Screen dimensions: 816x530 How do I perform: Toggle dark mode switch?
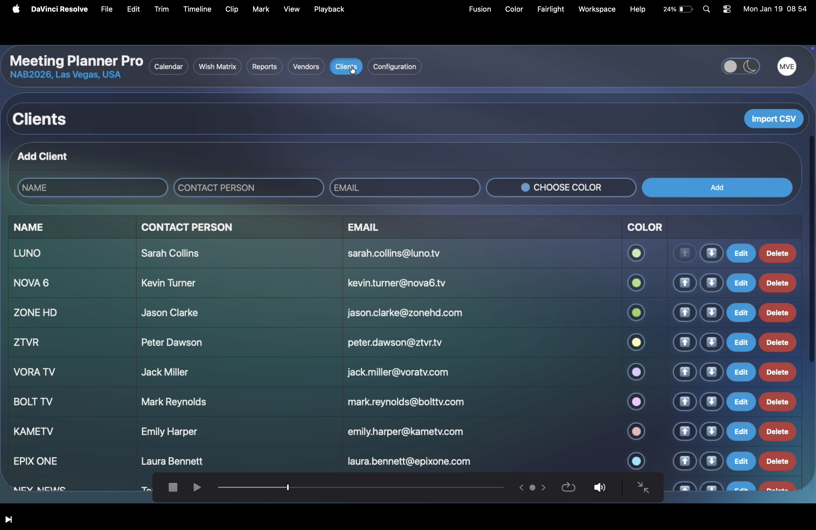point(740,67)
